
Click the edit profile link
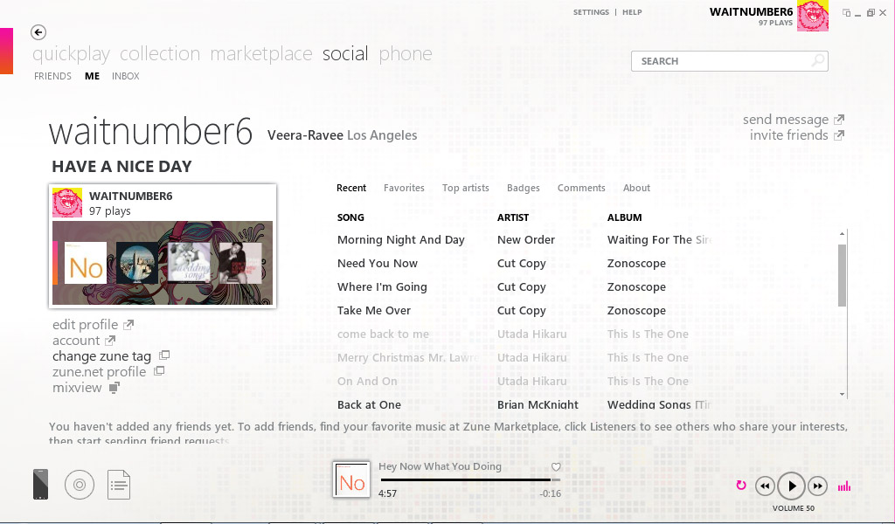click(x=85, y=325)
